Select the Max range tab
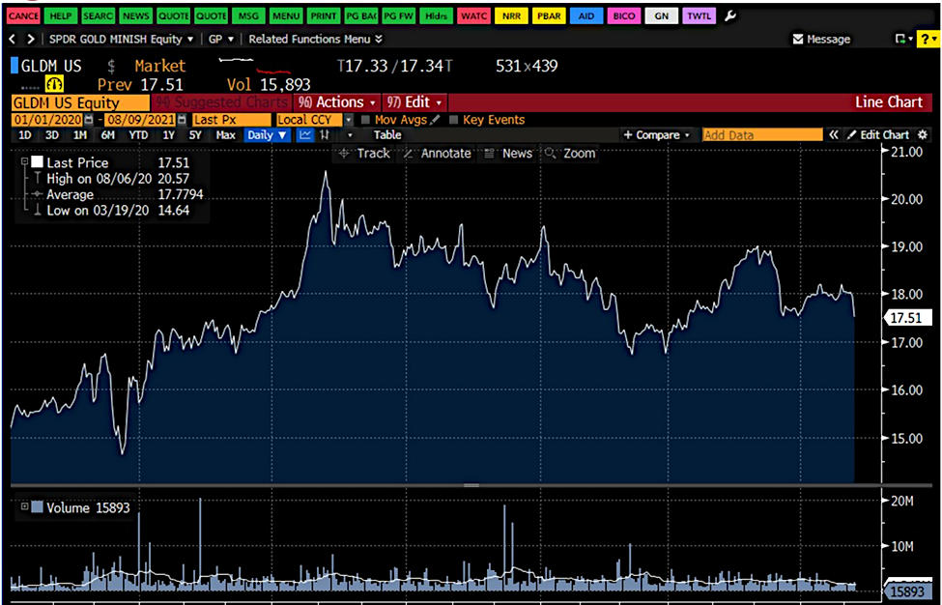942x605 pixels. [x=225, y=135]
